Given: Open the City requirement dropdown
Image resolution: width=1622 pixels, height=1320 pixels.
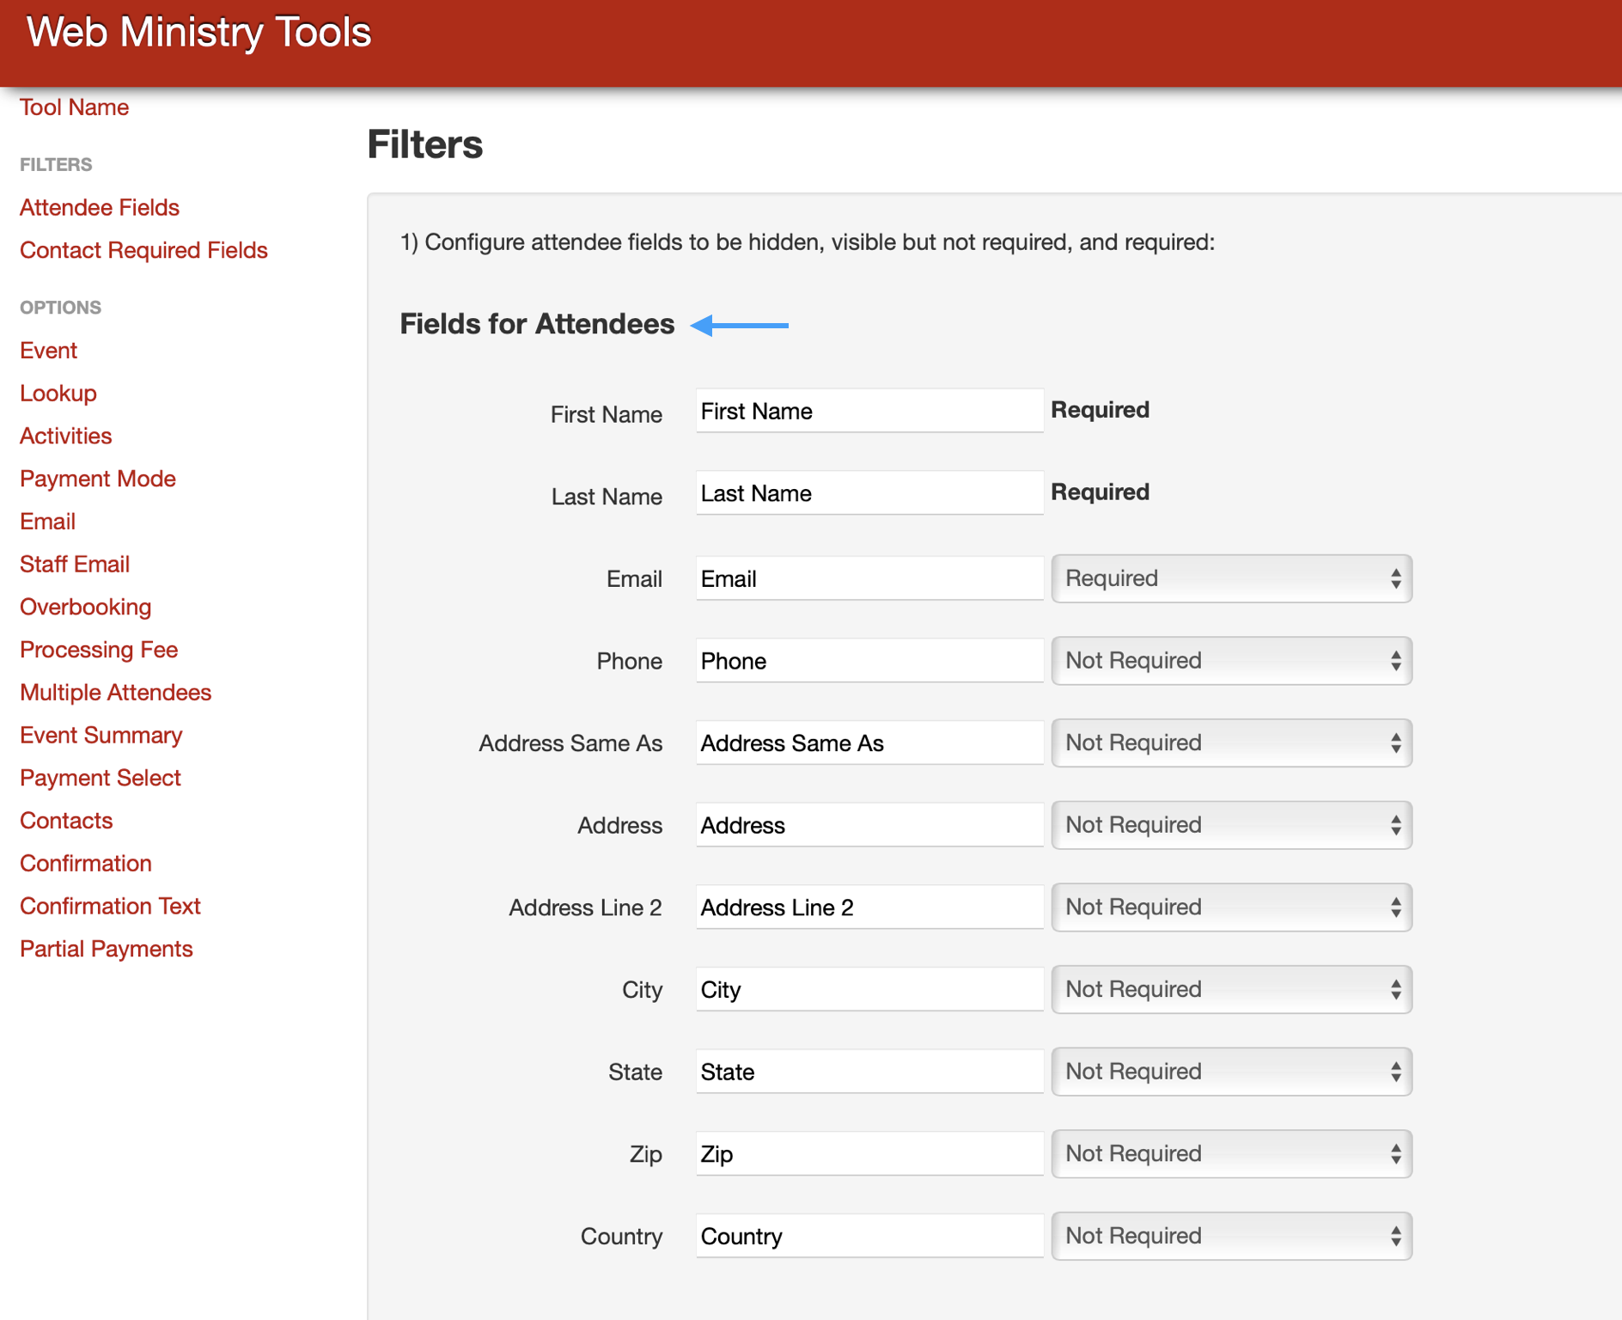Looking at the screenshot, I should (x=1230, y=989).
